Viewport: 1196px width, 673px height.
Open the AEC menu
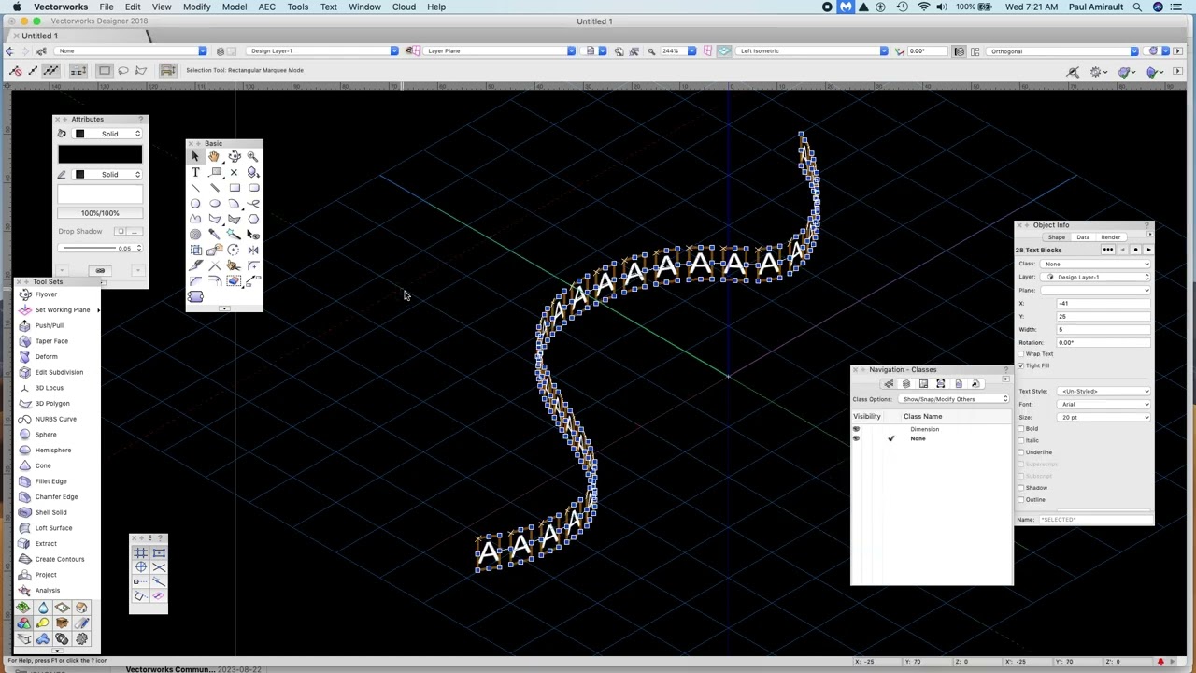[266, 7]
